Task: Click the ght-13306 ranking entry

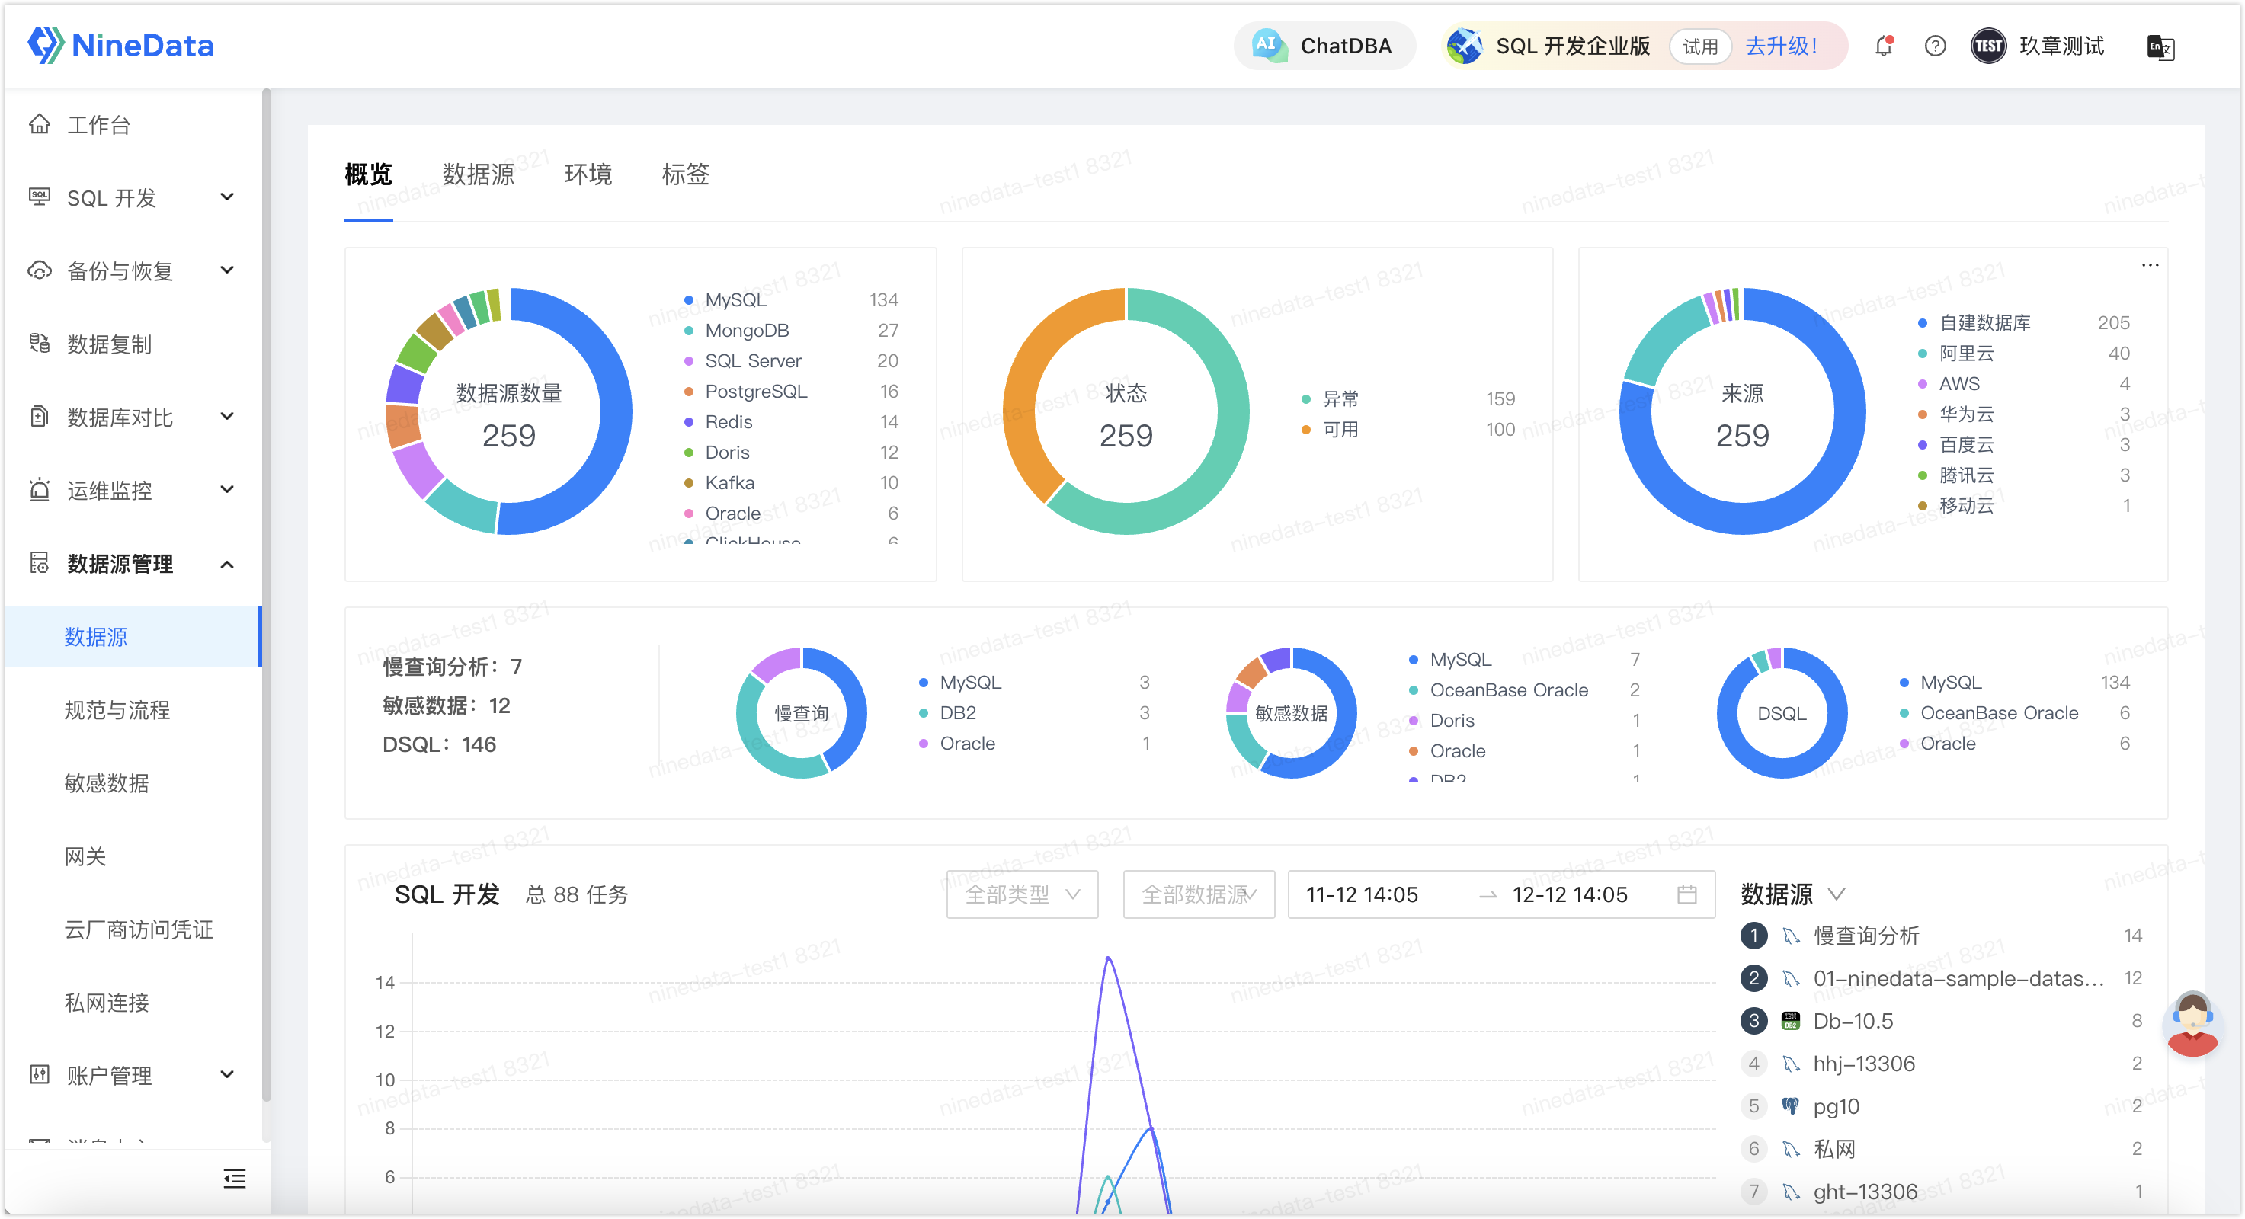Action: [1941, 1192]
